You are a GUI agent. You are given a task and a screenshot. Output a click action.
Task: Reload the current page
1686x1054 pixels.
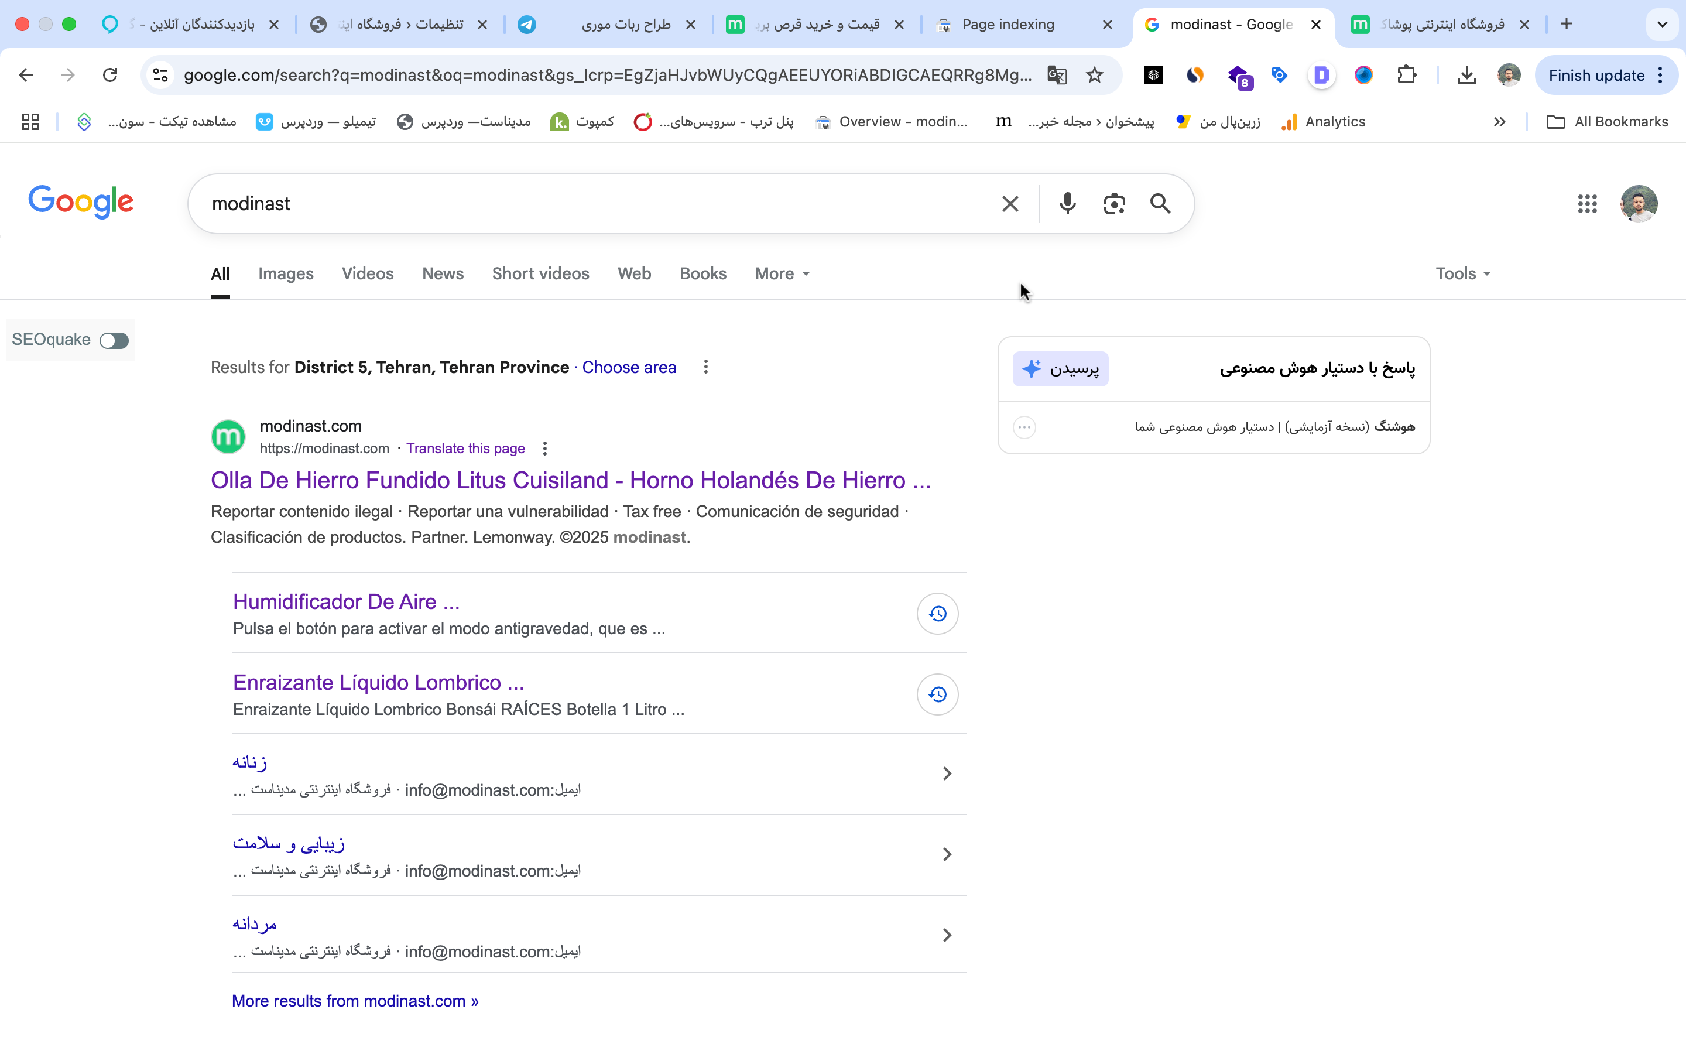click(x=110, y=76)
